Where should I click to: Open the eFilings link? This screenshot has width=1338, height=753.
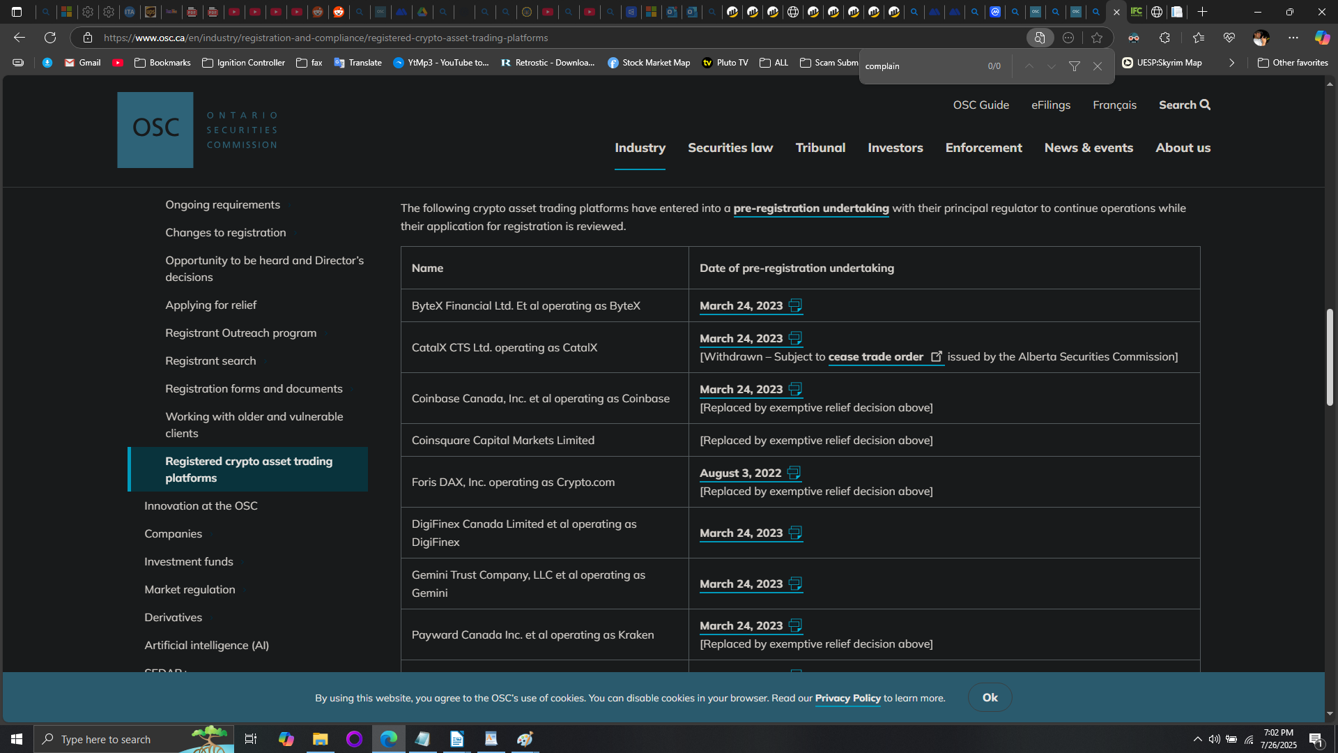(1051, 105)
